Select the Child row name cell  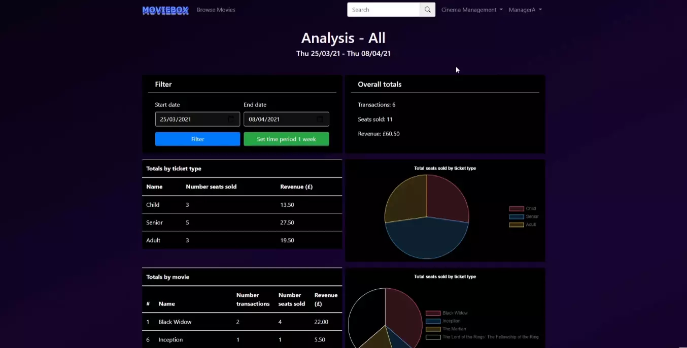[153, 205]
